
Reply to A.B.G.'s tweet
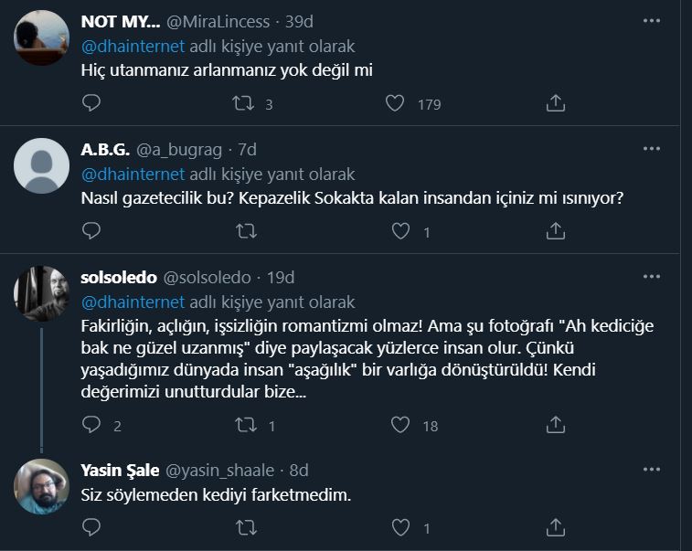pyautogui.click(x=90, y=232)
